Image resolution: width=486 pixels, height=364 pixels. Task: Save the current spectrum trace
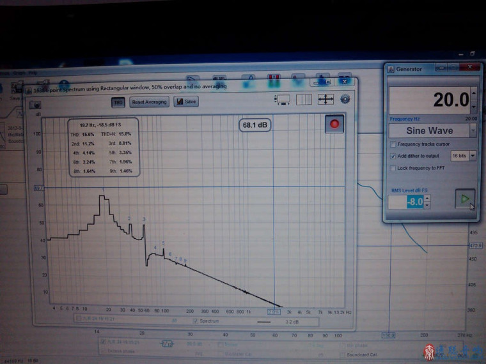click(186, 102)
